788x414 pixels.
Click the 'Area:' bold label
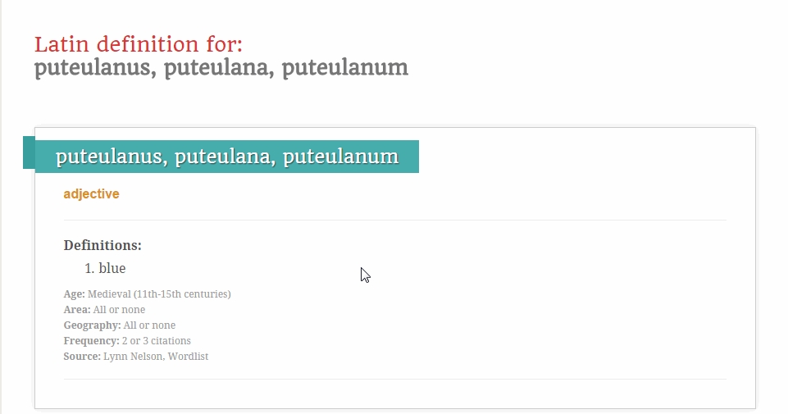coord(77,310)
